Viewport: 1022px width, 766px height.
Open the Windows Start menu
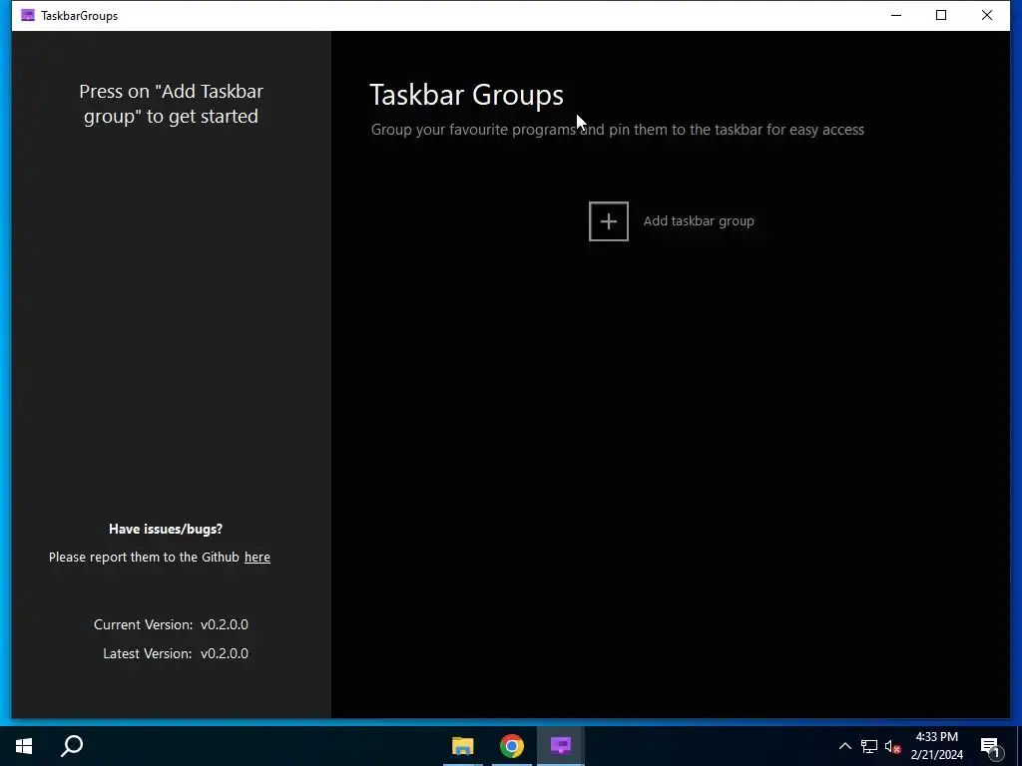tap(24, 746)
